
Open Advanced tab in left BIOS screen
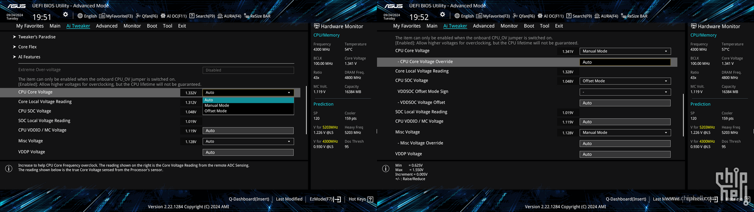[x=107, y=26]
